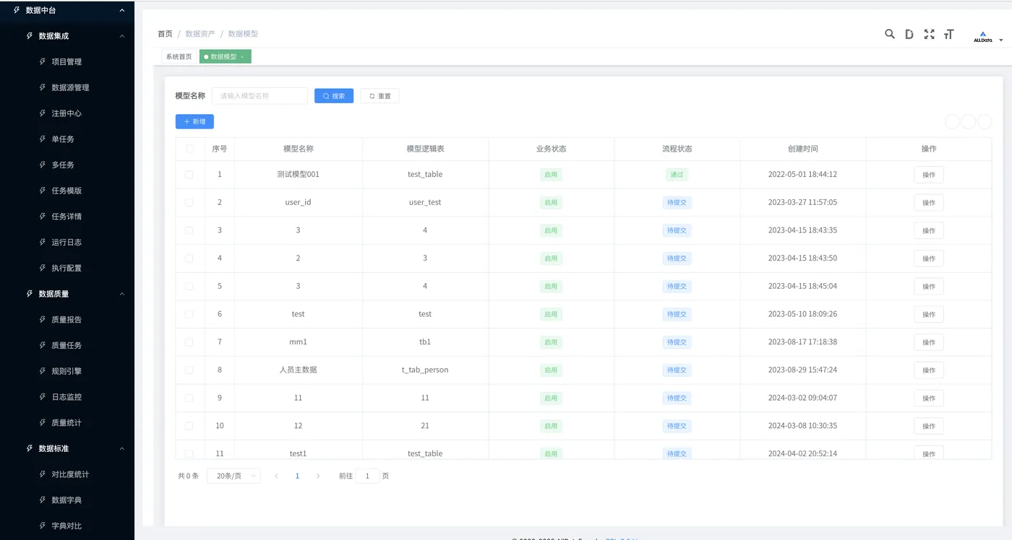Click the lightning icon beside 质量报告

[43, 319]
